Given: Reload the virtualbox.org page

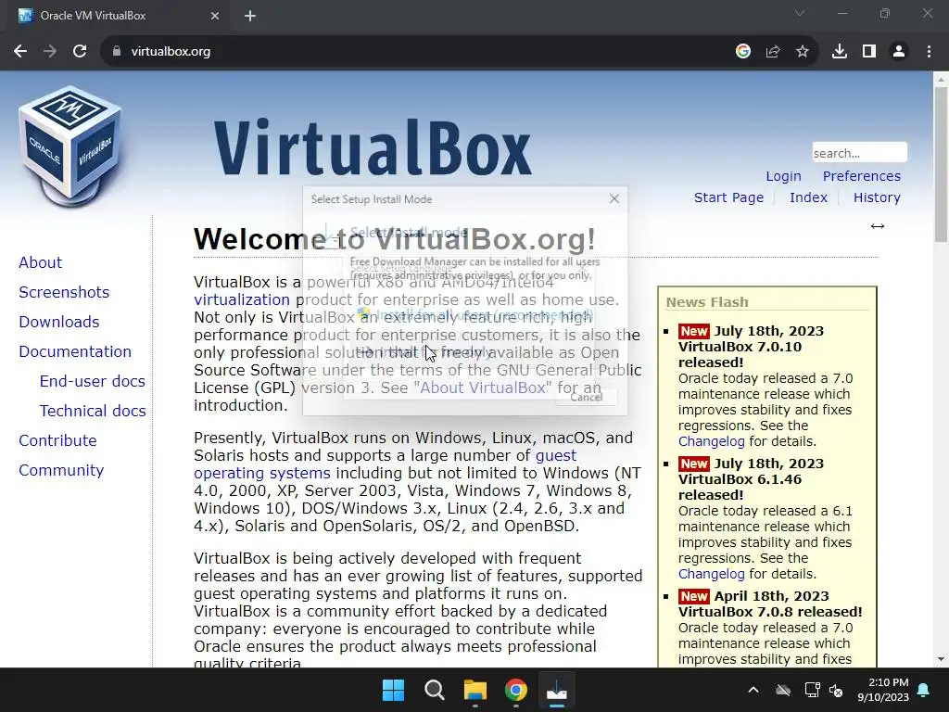Looking at the screenshot, I should (80, 52).
